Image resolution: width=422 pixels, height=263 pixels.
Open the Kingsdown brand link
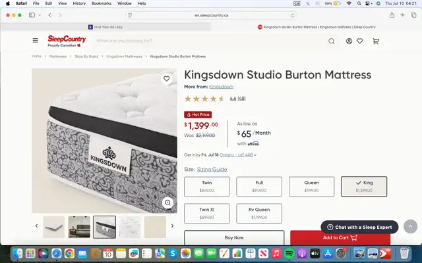coord(222,87)
